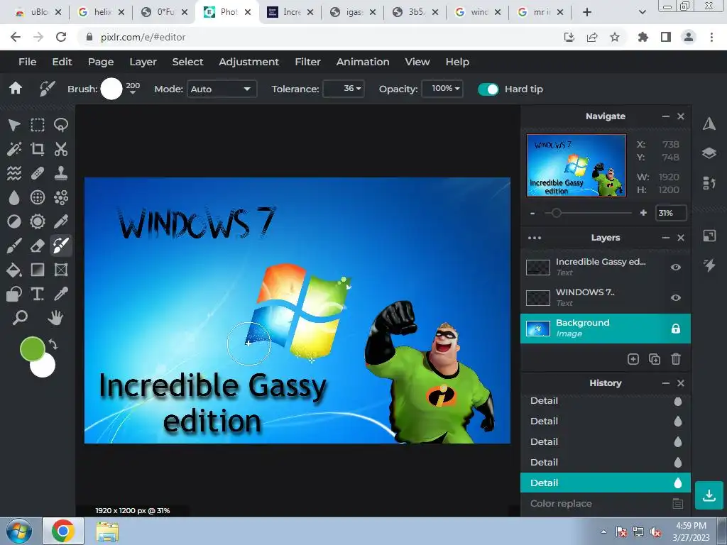Unlock the Background layer padlock
This screenshot has height=545, width=727.
click(676, 329)
